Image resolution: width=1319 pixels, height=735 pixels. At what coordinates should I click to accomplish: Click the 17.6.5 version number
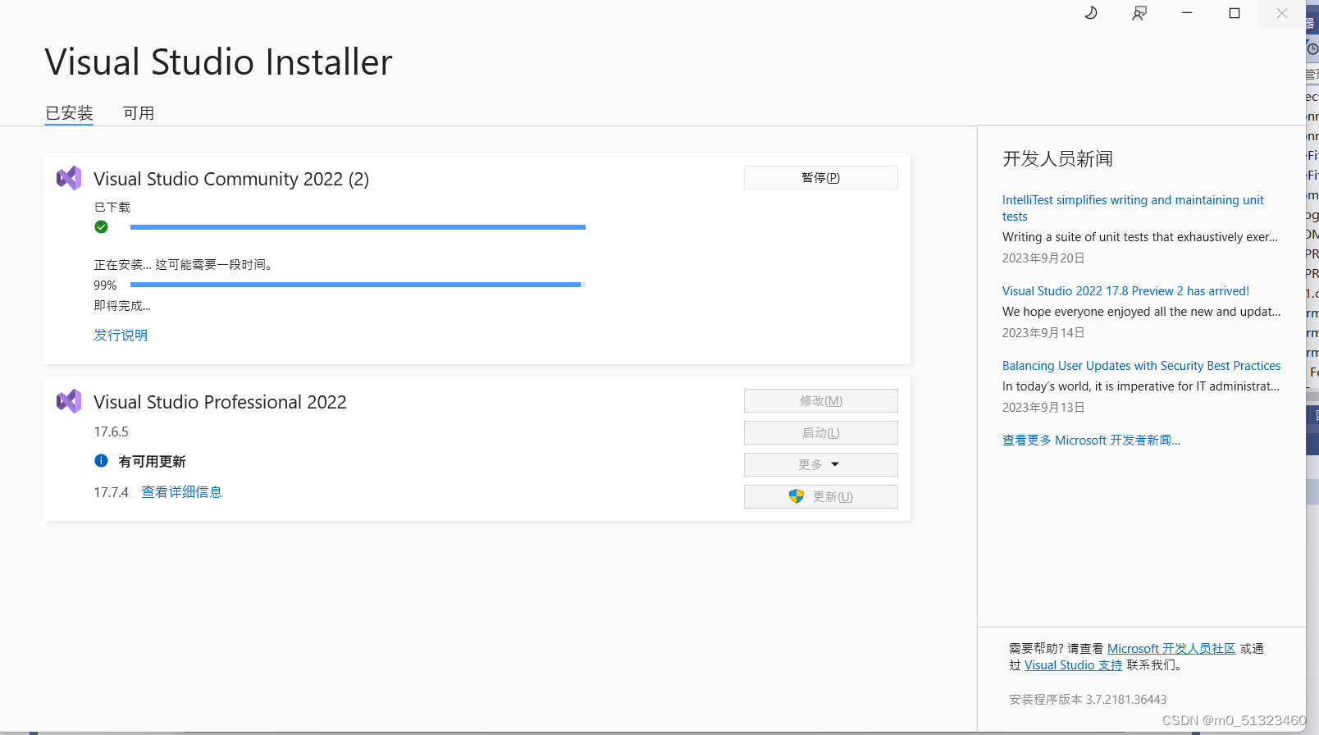(x=111, y=432)
